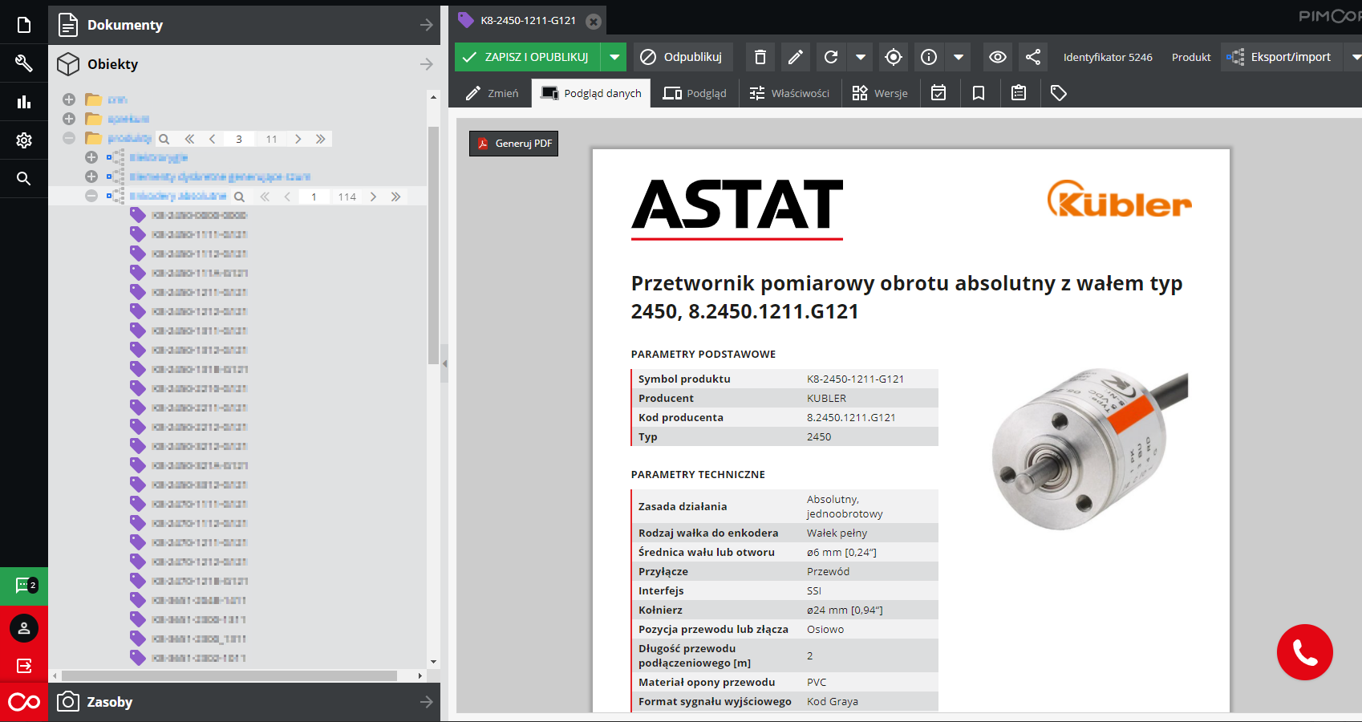Open the tags tab icon
The width and height of the screenshot is (1362, 722).
click(x=1059, y=93)
